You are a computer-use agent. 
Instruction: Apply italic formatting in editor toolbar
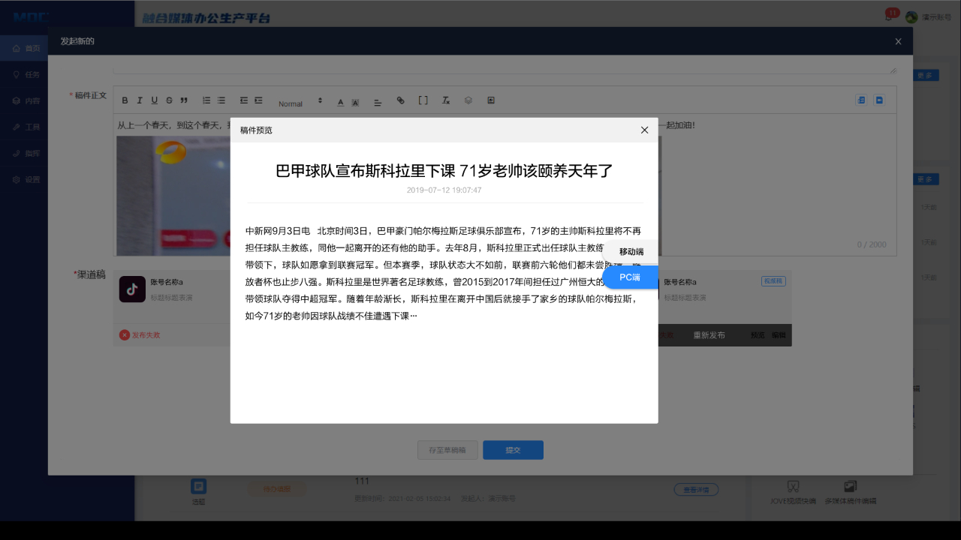[x=140, y=100]
